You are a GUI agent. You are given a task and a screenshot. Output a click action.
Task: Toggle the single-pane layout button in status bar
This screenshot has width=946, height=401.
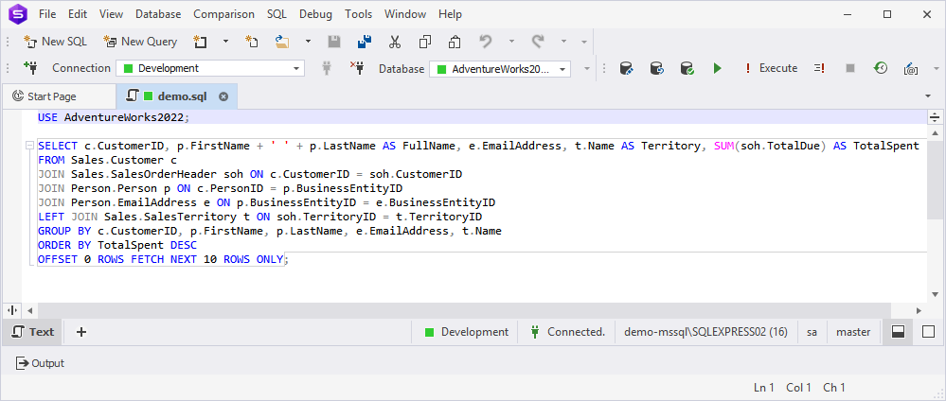tap(928, 332)
